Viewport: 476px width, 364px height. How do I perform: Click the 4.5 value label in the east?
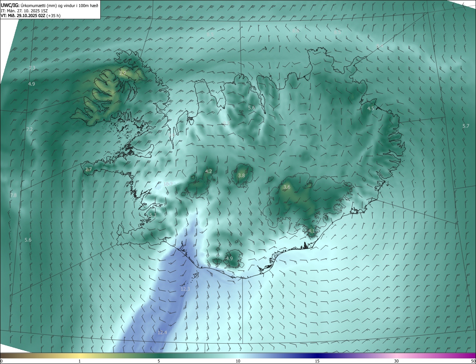coord(370,108)
